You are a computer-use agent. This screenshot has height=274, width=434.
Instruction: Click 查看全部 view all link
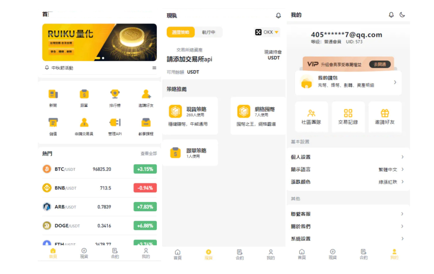pos(149,153)
